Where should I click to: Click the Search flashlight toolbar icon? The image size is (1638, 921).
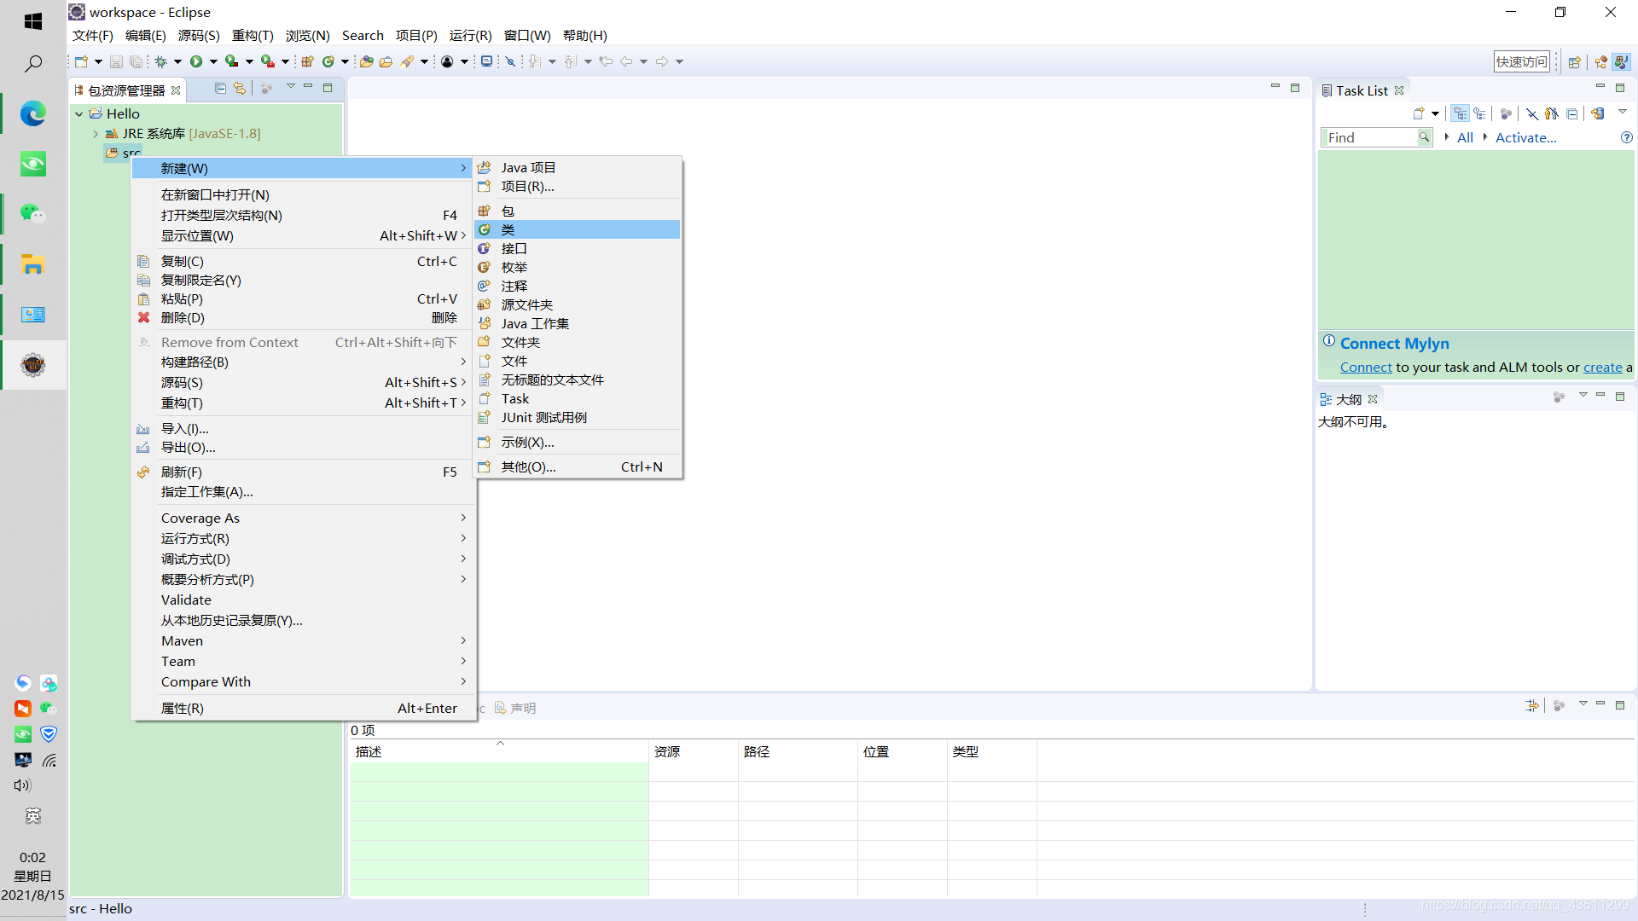pos(407,61)
